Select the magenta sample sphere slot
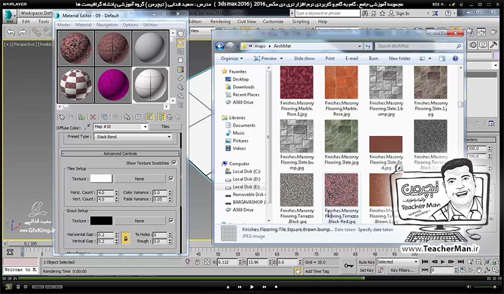The image size is (504, 294). tap(113, 85)
